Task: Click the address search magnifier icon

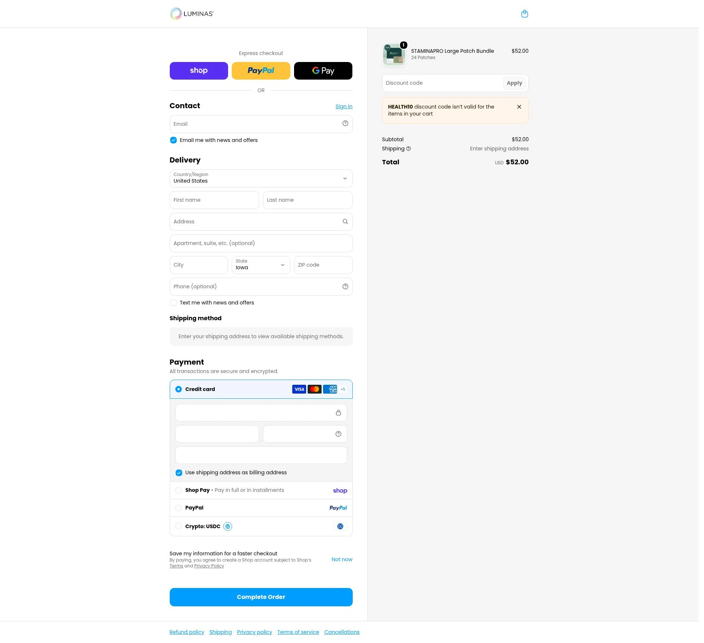Action: 345,222
